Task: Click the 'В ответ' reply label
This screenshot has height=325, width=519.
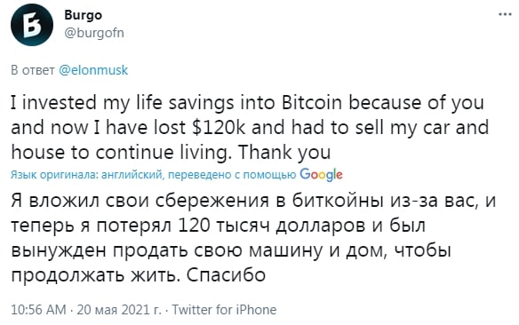Action: point(33,70)
